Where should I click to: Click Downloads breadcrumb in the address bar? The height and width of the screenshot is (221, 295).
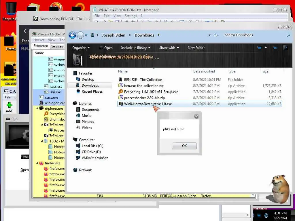click(144, 35)
